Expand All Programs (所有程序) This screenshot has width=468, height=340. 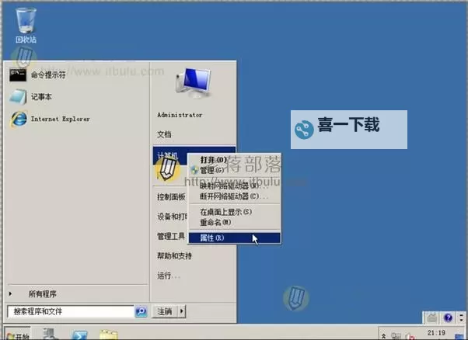tap(43, 294)
